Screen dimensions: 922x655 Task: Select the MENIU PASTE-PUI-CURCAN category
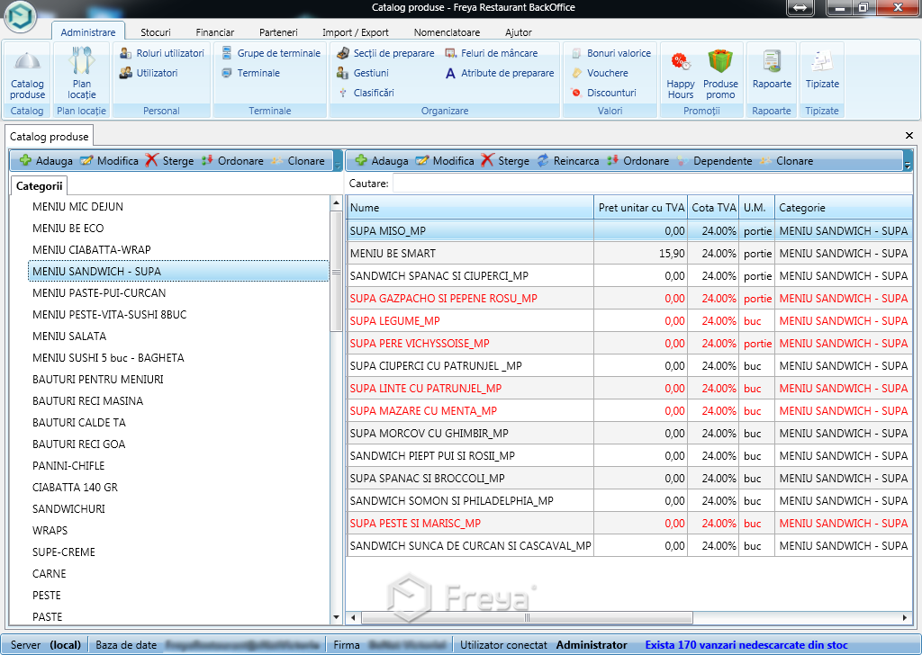point(99,292)
